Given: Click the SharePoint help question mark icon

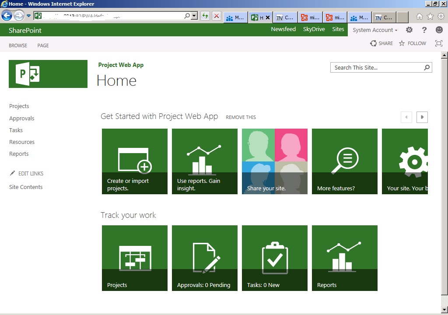Looking at the screenshot, I should 424,30.
